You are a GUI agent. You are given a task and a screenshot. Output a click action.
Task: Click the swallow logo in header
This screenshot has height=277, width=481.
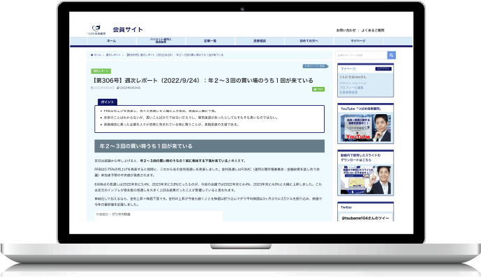96,30
